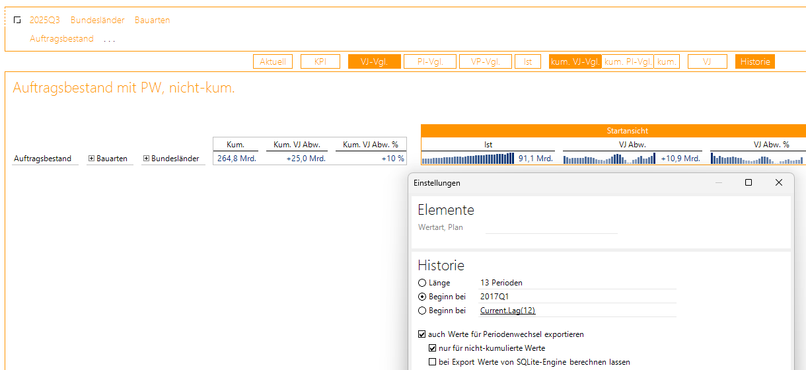The height and width of the screenshot is (370, 806).
Task: Choose Beginn bei Current.Lag(12) radio option
Action: (423, 311)
